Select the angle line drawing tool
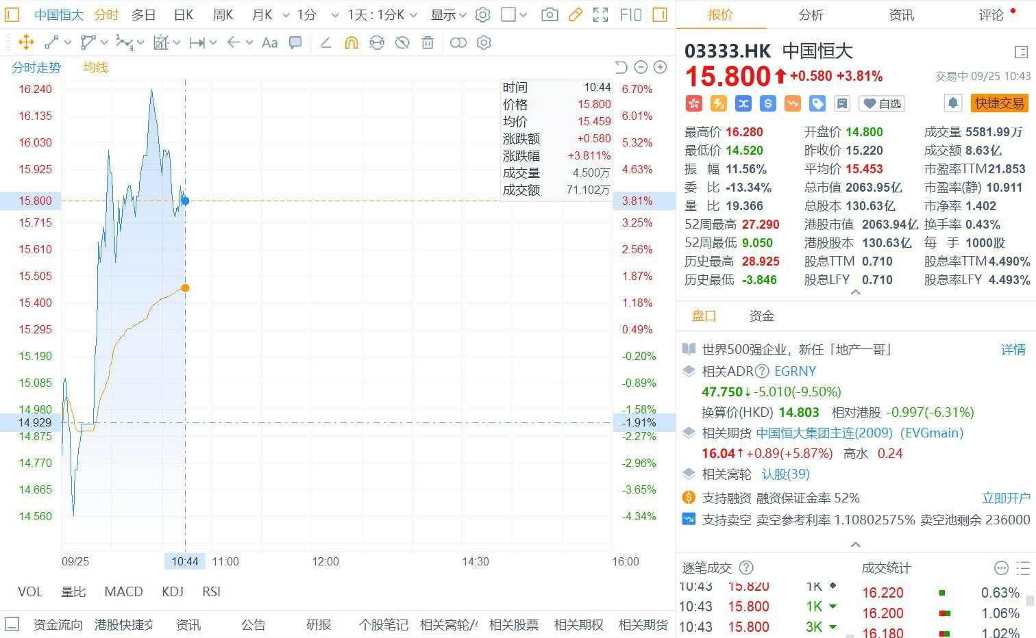Viewport: 1036px width, 638px height. (x=325, y=42)
